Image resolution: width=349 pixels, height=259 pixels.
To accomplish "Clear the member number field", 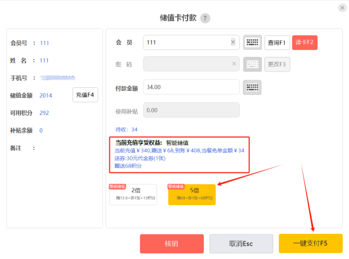I will coord(233,42).
